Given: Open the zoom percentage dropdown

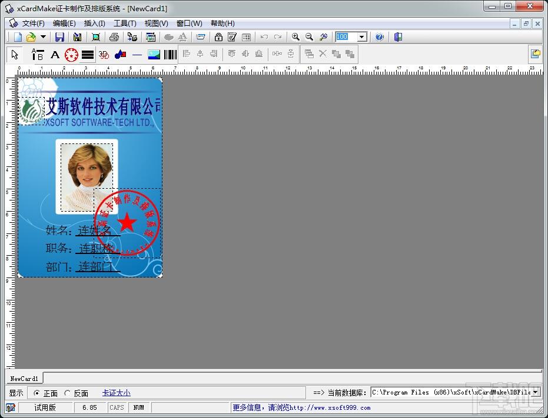Looking at the screenshot, I should point(362,36).
